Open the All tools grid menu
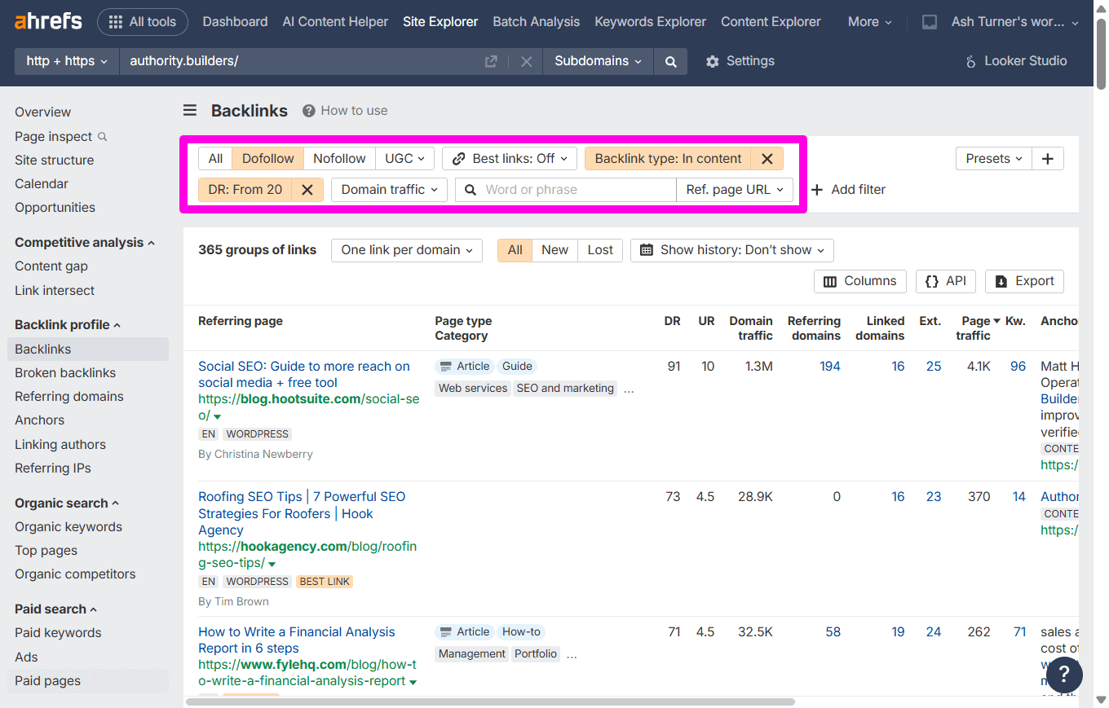1109x708 pixels. (143, 22)
